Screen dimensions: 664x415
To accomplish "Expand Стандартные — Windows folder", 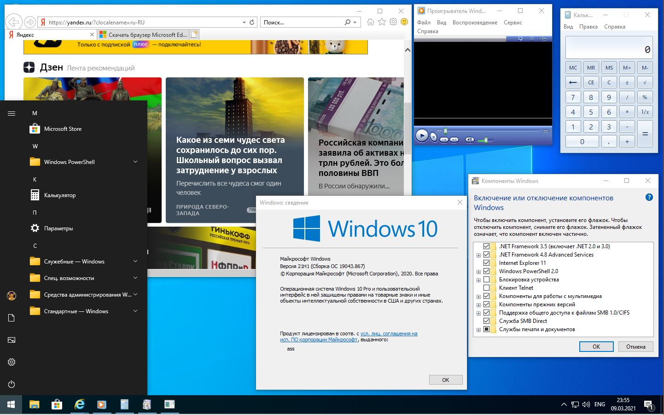I will [x=135, y=311].
